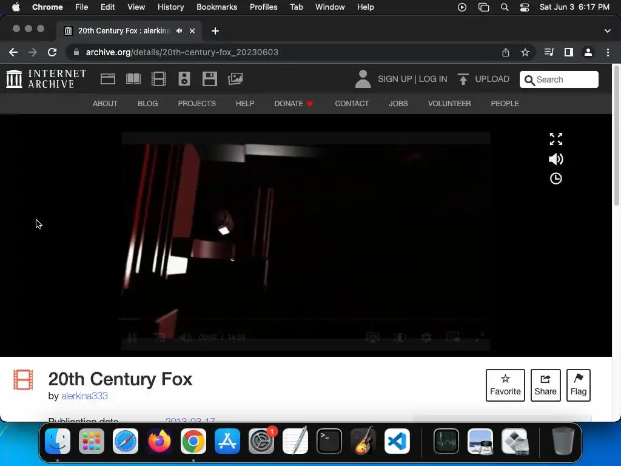Open the Web (Wayback Machine) icon

108,79
